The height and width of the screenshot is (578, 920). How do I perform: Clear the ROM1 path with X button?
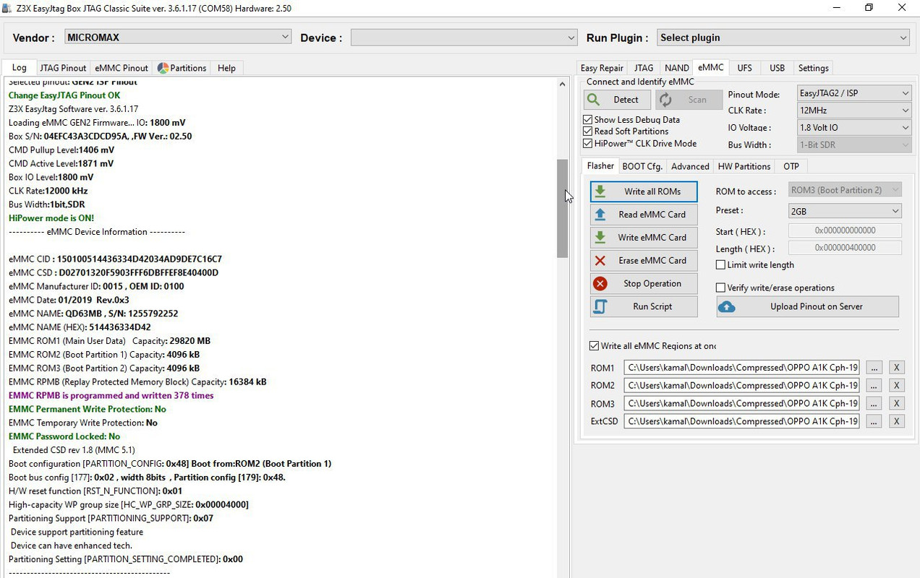pos(896,368)
